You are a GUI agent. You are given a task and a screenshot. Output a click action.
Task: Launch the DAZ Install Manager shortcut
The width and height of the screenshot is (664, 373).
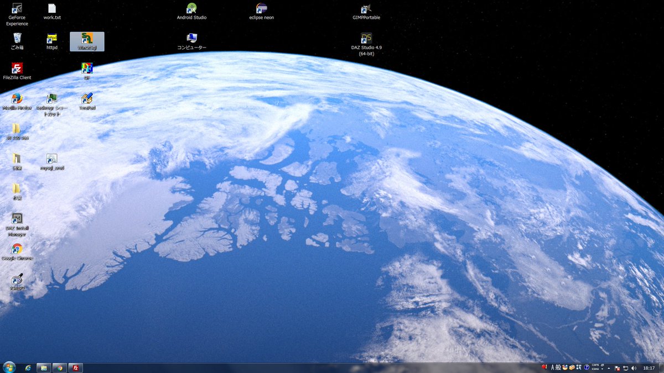(17, 224)
